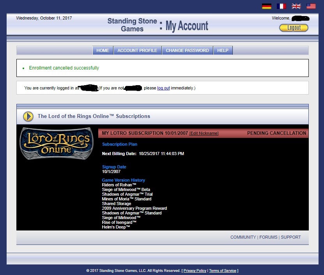Click 'Mines of Moria™ Standard' entry
Viewport: 324px width, 275px height.
pos(127,199)
